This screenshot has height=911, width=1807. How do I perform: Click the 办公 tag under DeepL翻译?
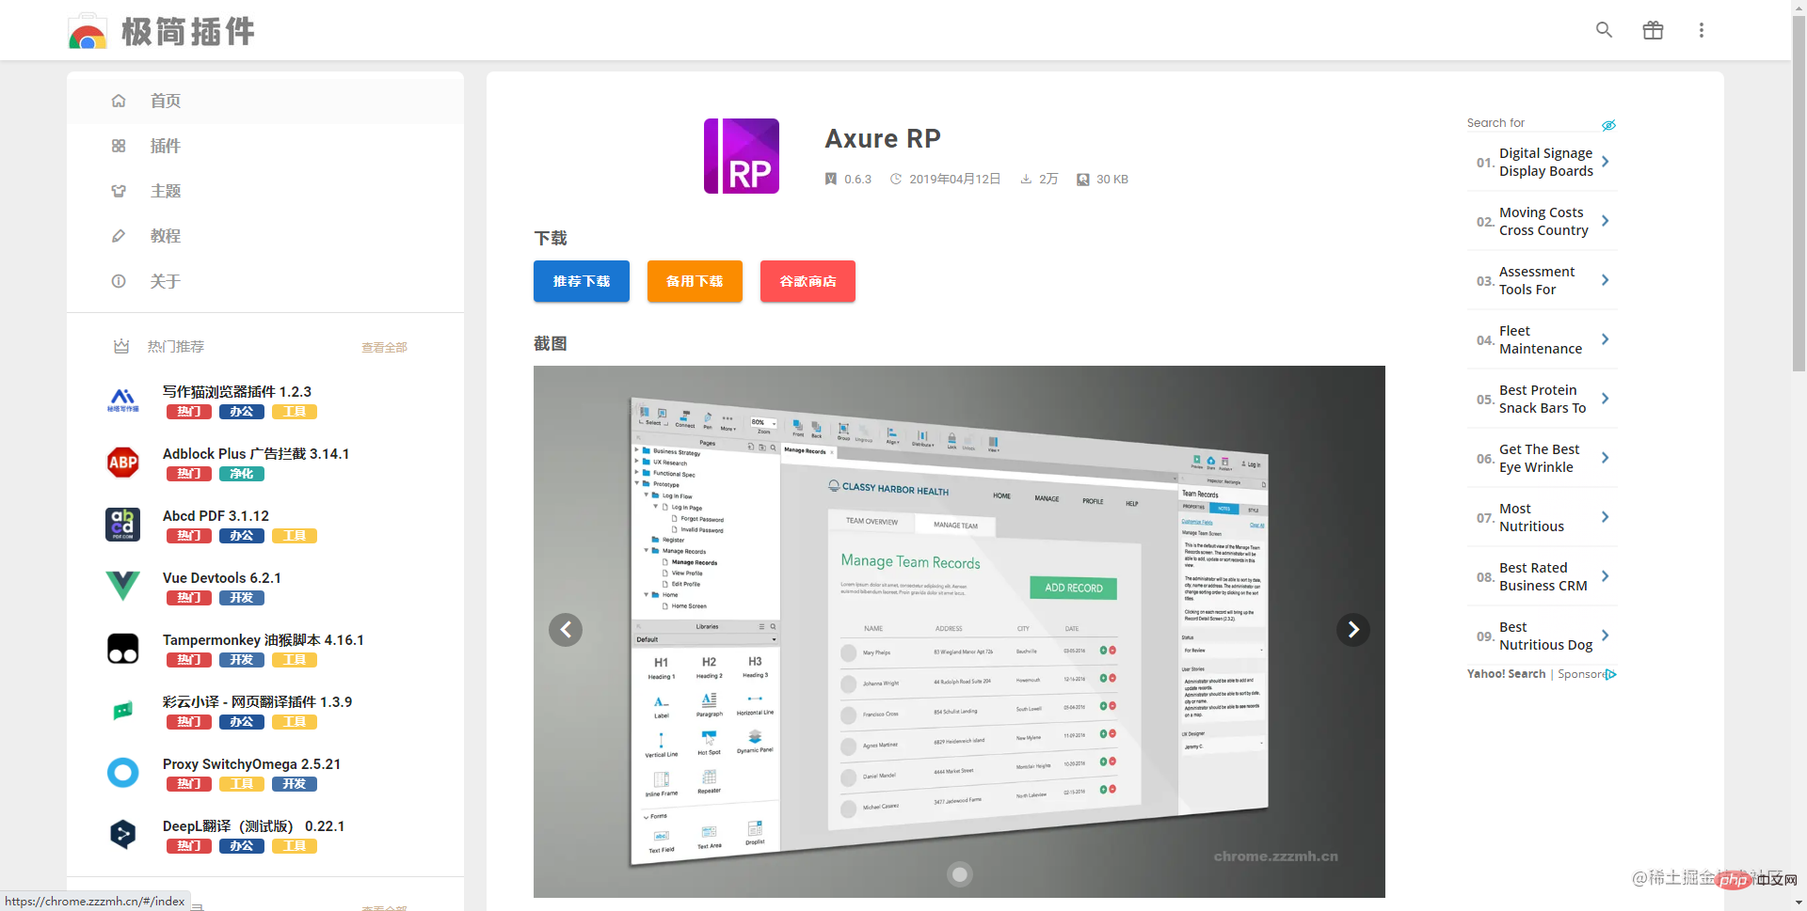pyautogui.click(x=242, y=846)
